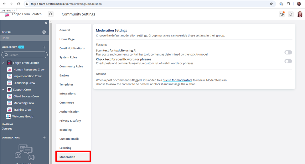Click the Training Crew group icon
The width and height of the screenshot is (305, 164).
9,109
